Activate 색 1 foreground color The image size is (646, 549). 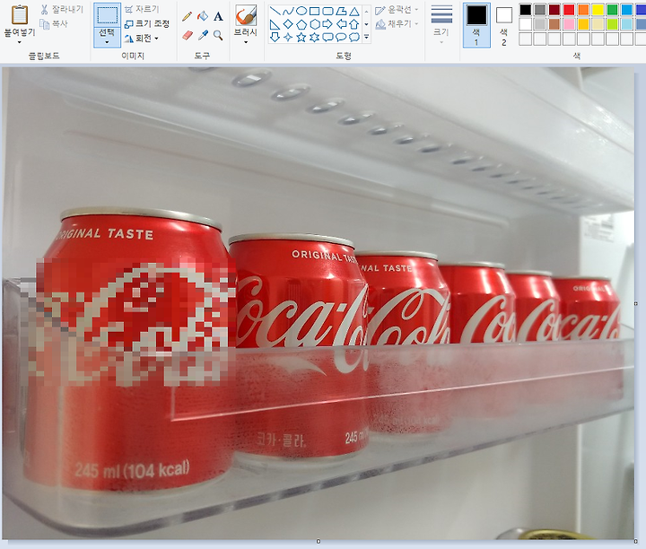476,25
